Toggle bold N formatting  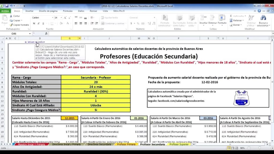point(34,24)
